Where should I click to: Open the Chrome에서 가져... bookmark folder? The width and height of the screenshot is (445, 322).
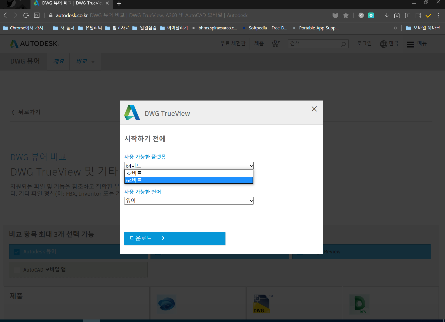point(25,28)
